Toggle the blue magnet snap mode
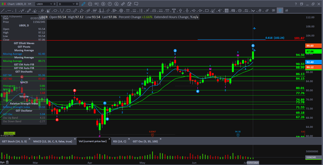Image resolution: width=323 pixels, height=165 pixels. pyautogui.click(x=280, y=10)
